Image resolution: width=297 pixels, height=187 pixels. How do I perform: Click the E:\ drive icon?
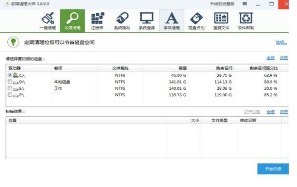tap(16, 89)
